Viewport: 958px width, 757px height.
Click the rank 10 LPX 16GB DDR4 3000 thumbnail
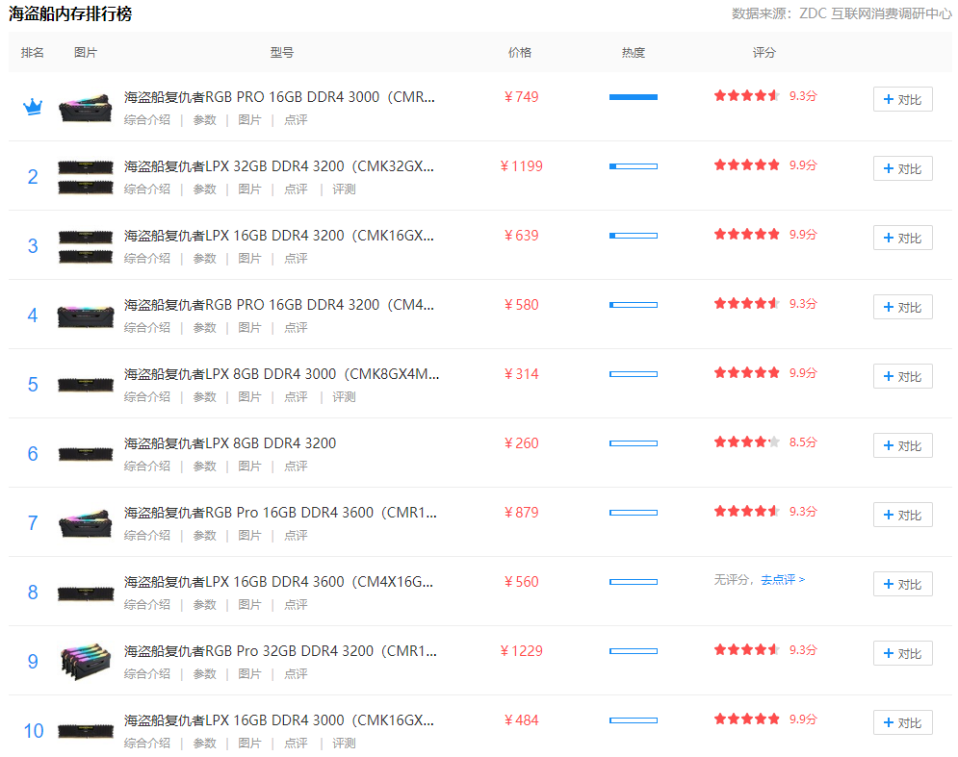(x=86, y=730)
